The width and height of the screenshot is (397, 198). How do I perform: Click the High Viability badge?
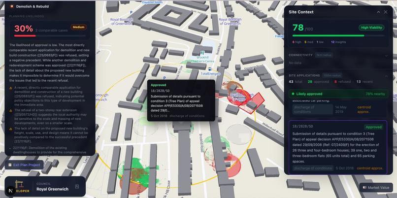371,28
